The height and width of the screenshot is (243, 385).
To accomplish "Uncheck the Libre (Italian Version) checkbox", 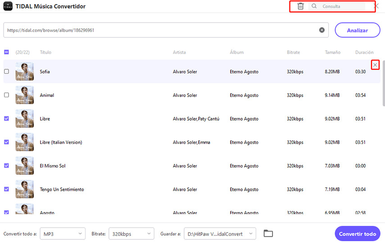I will coord(7,142).
